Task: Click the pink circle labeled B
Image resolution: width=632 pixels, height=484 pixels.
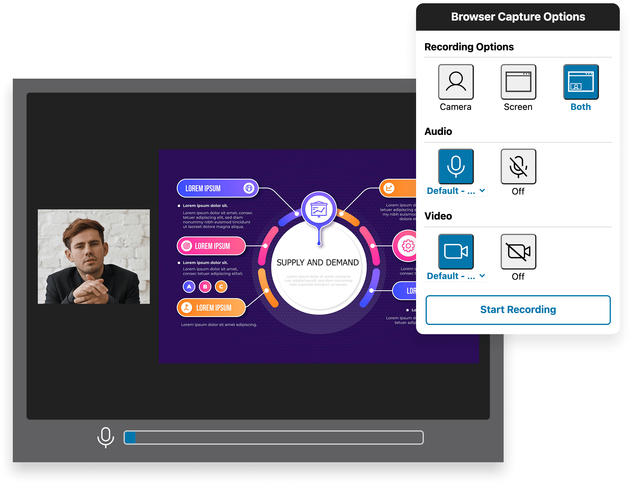Action: click(205, 287)
